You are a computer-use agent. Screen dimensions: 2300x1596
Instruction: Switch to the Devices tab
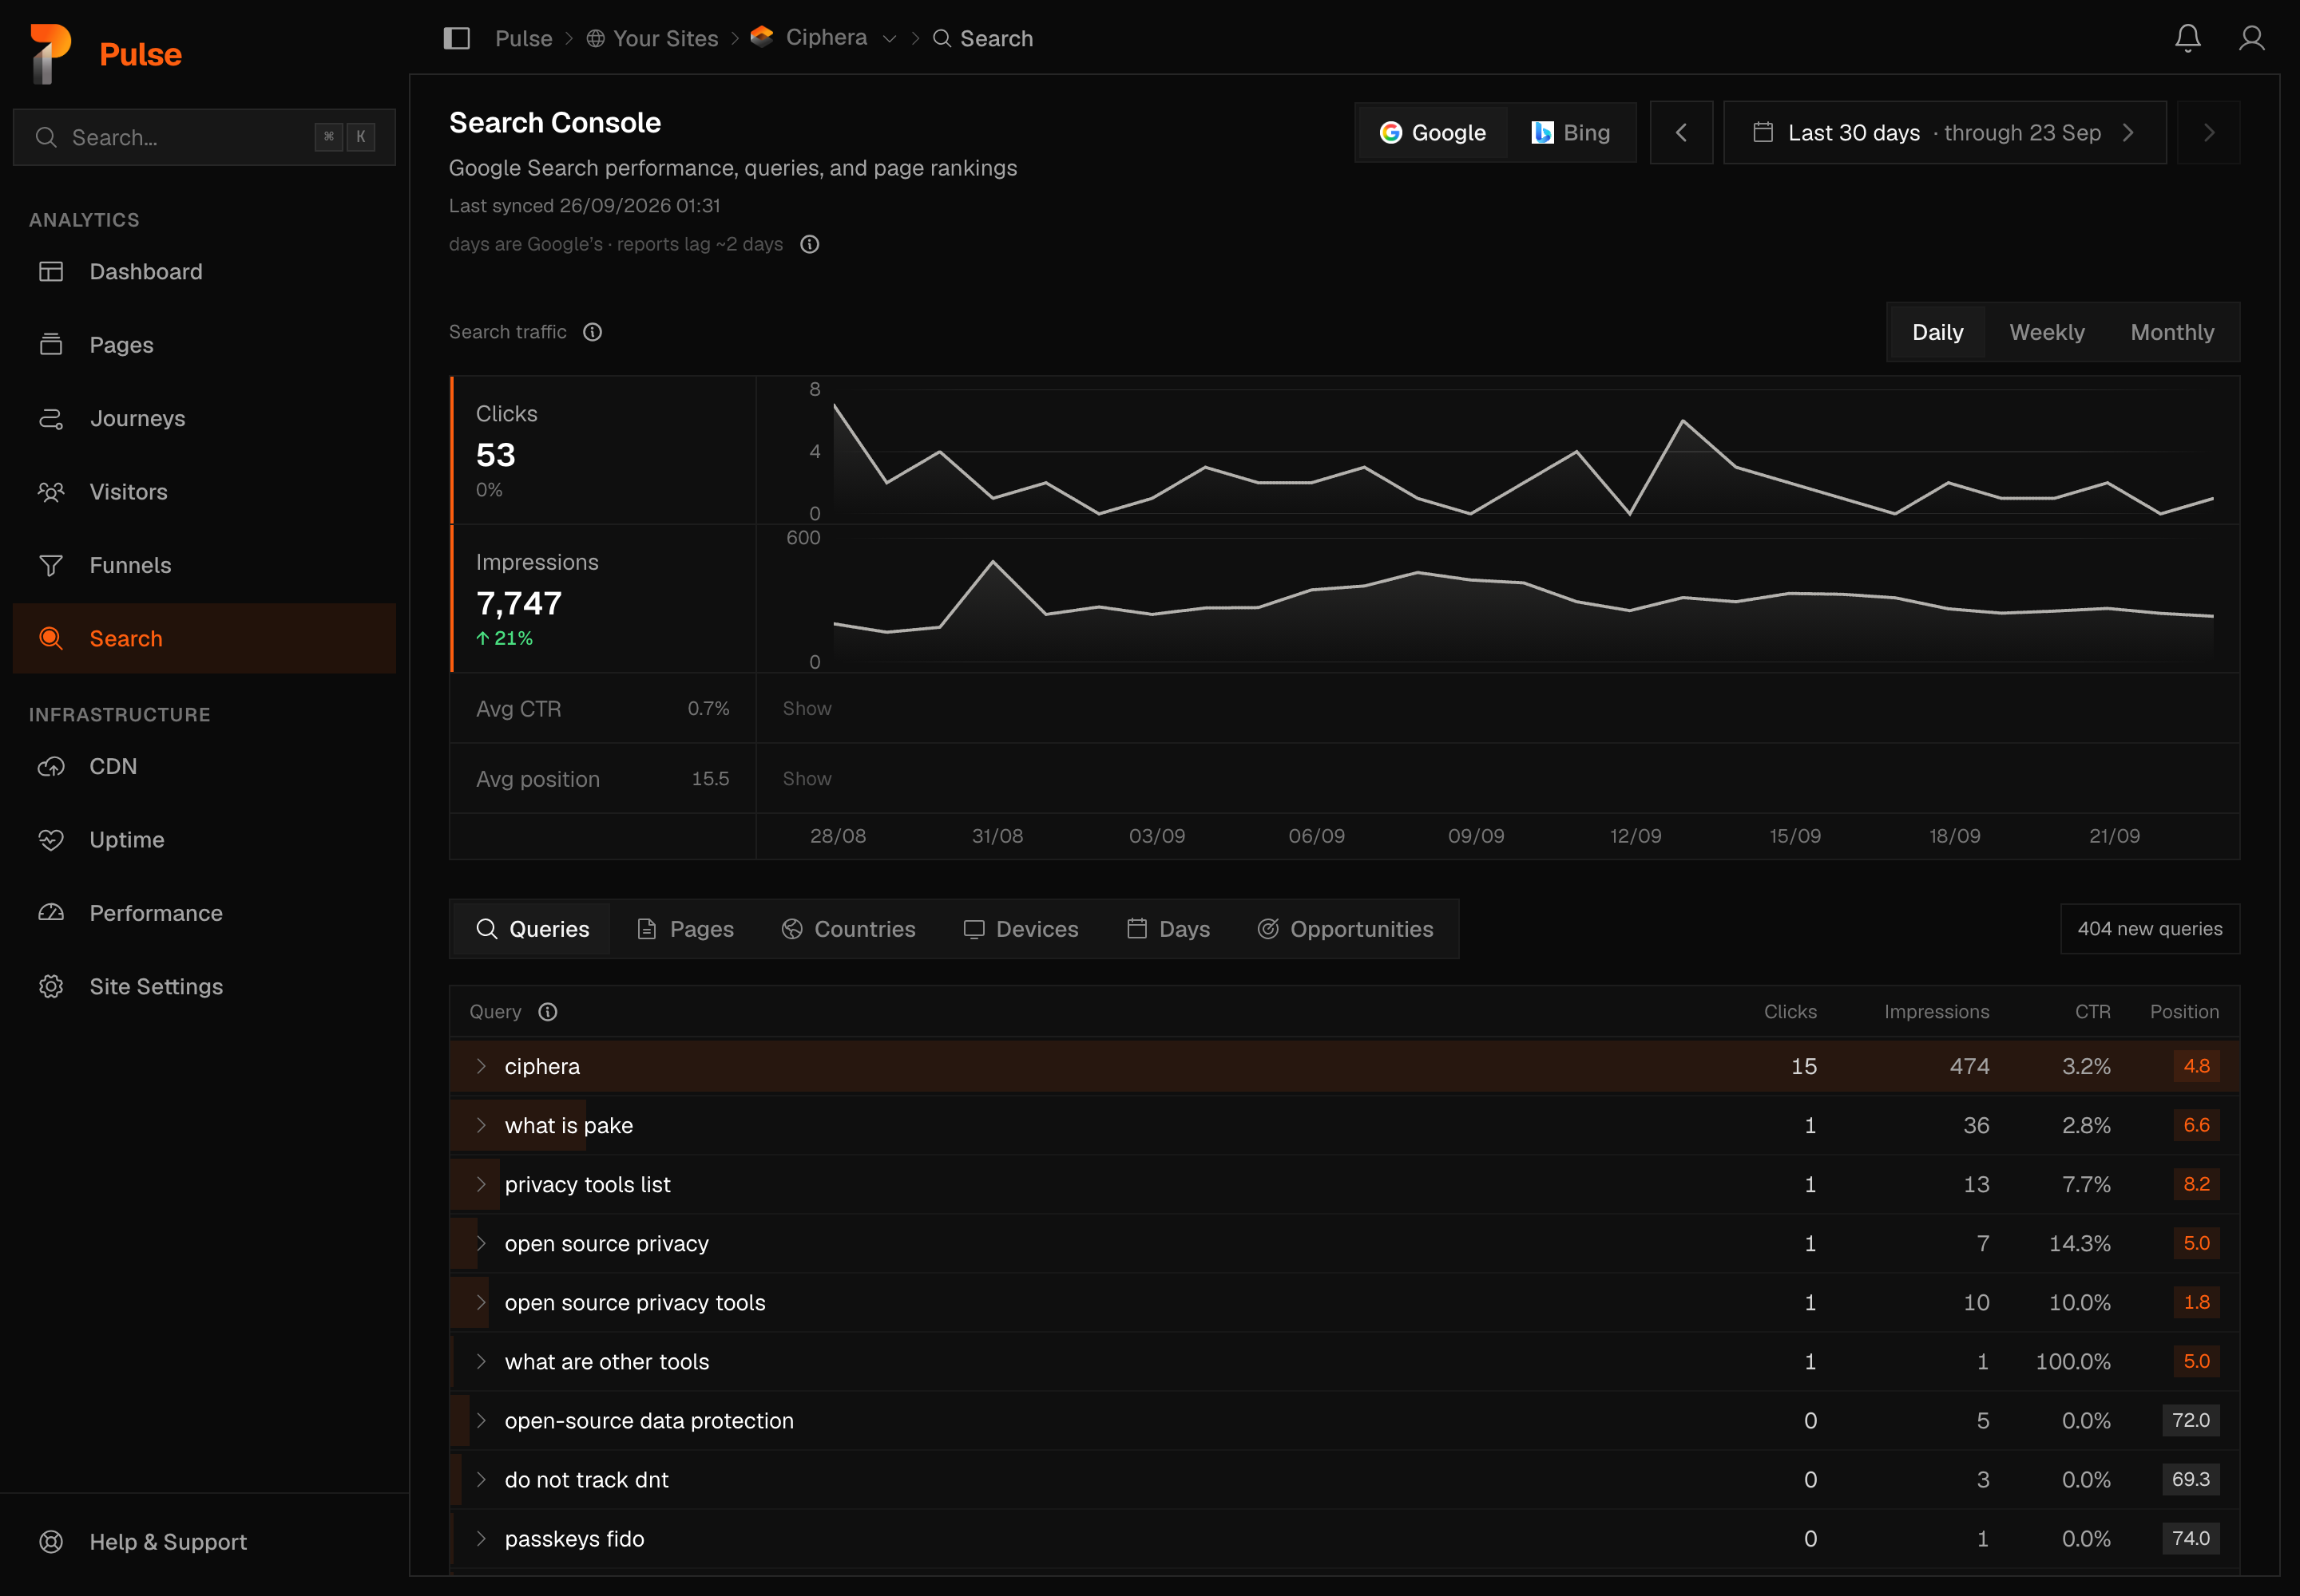1021,929
